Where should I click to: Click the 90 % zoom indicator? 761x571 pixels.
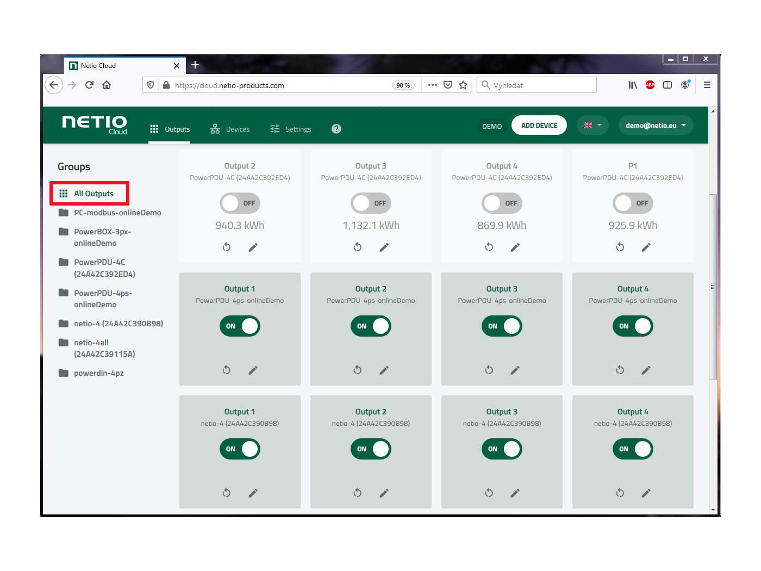coord(403,85)
